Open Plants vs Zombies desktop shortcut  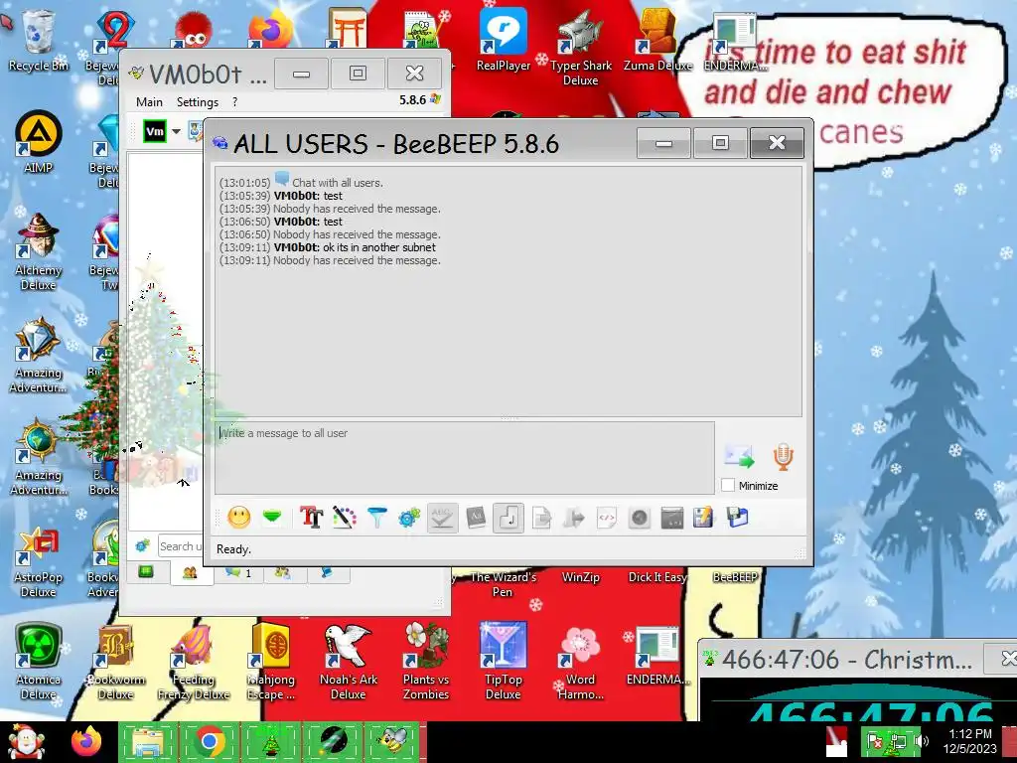pyautogui.click(x=425, y=662)
